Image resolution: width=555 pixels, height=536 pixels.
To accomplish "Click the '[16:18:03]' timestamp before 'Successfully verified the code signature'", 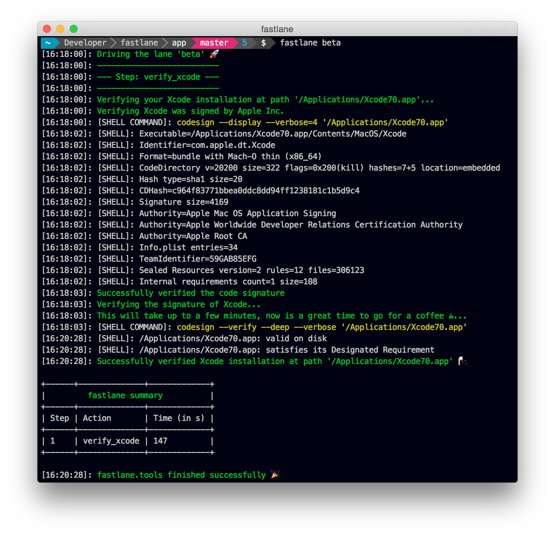I will [67, 293].
